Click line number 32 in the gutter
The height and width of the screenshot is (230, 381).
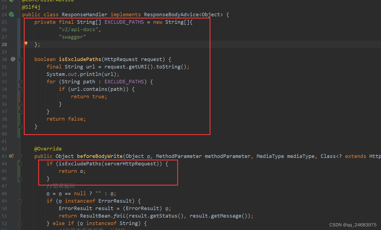(4, 74)
